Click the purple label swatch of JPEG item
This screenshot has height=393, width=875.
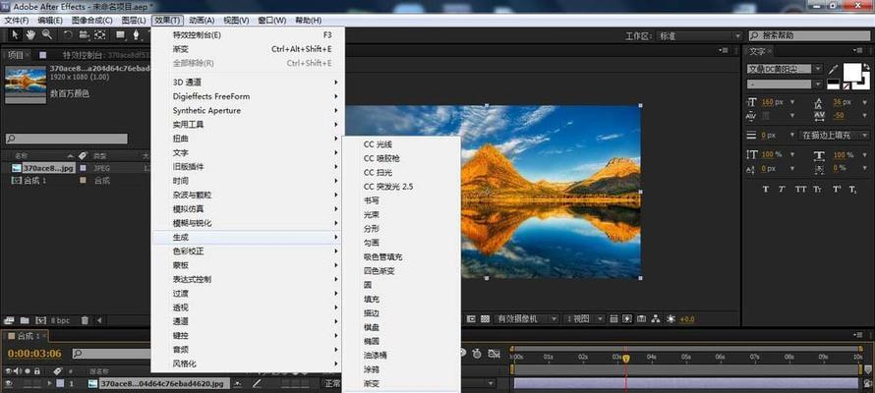(84, 167)
